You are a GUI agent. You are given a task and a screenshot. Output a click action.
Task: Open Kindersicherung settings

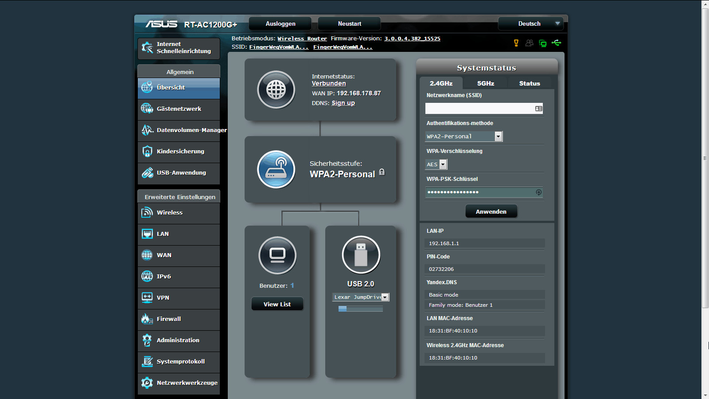coord(179,152)
